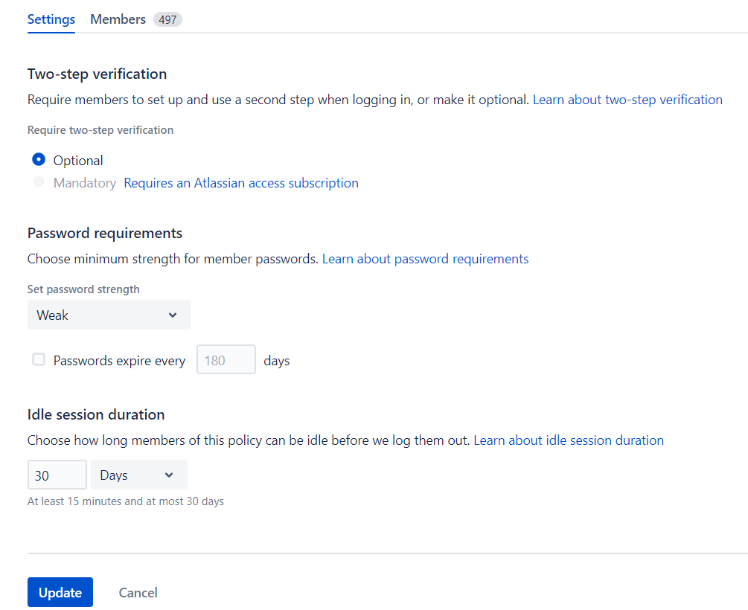Click the Cancel button
The width and height of the screenshot is (748, 610).
[x=138, y=592]
